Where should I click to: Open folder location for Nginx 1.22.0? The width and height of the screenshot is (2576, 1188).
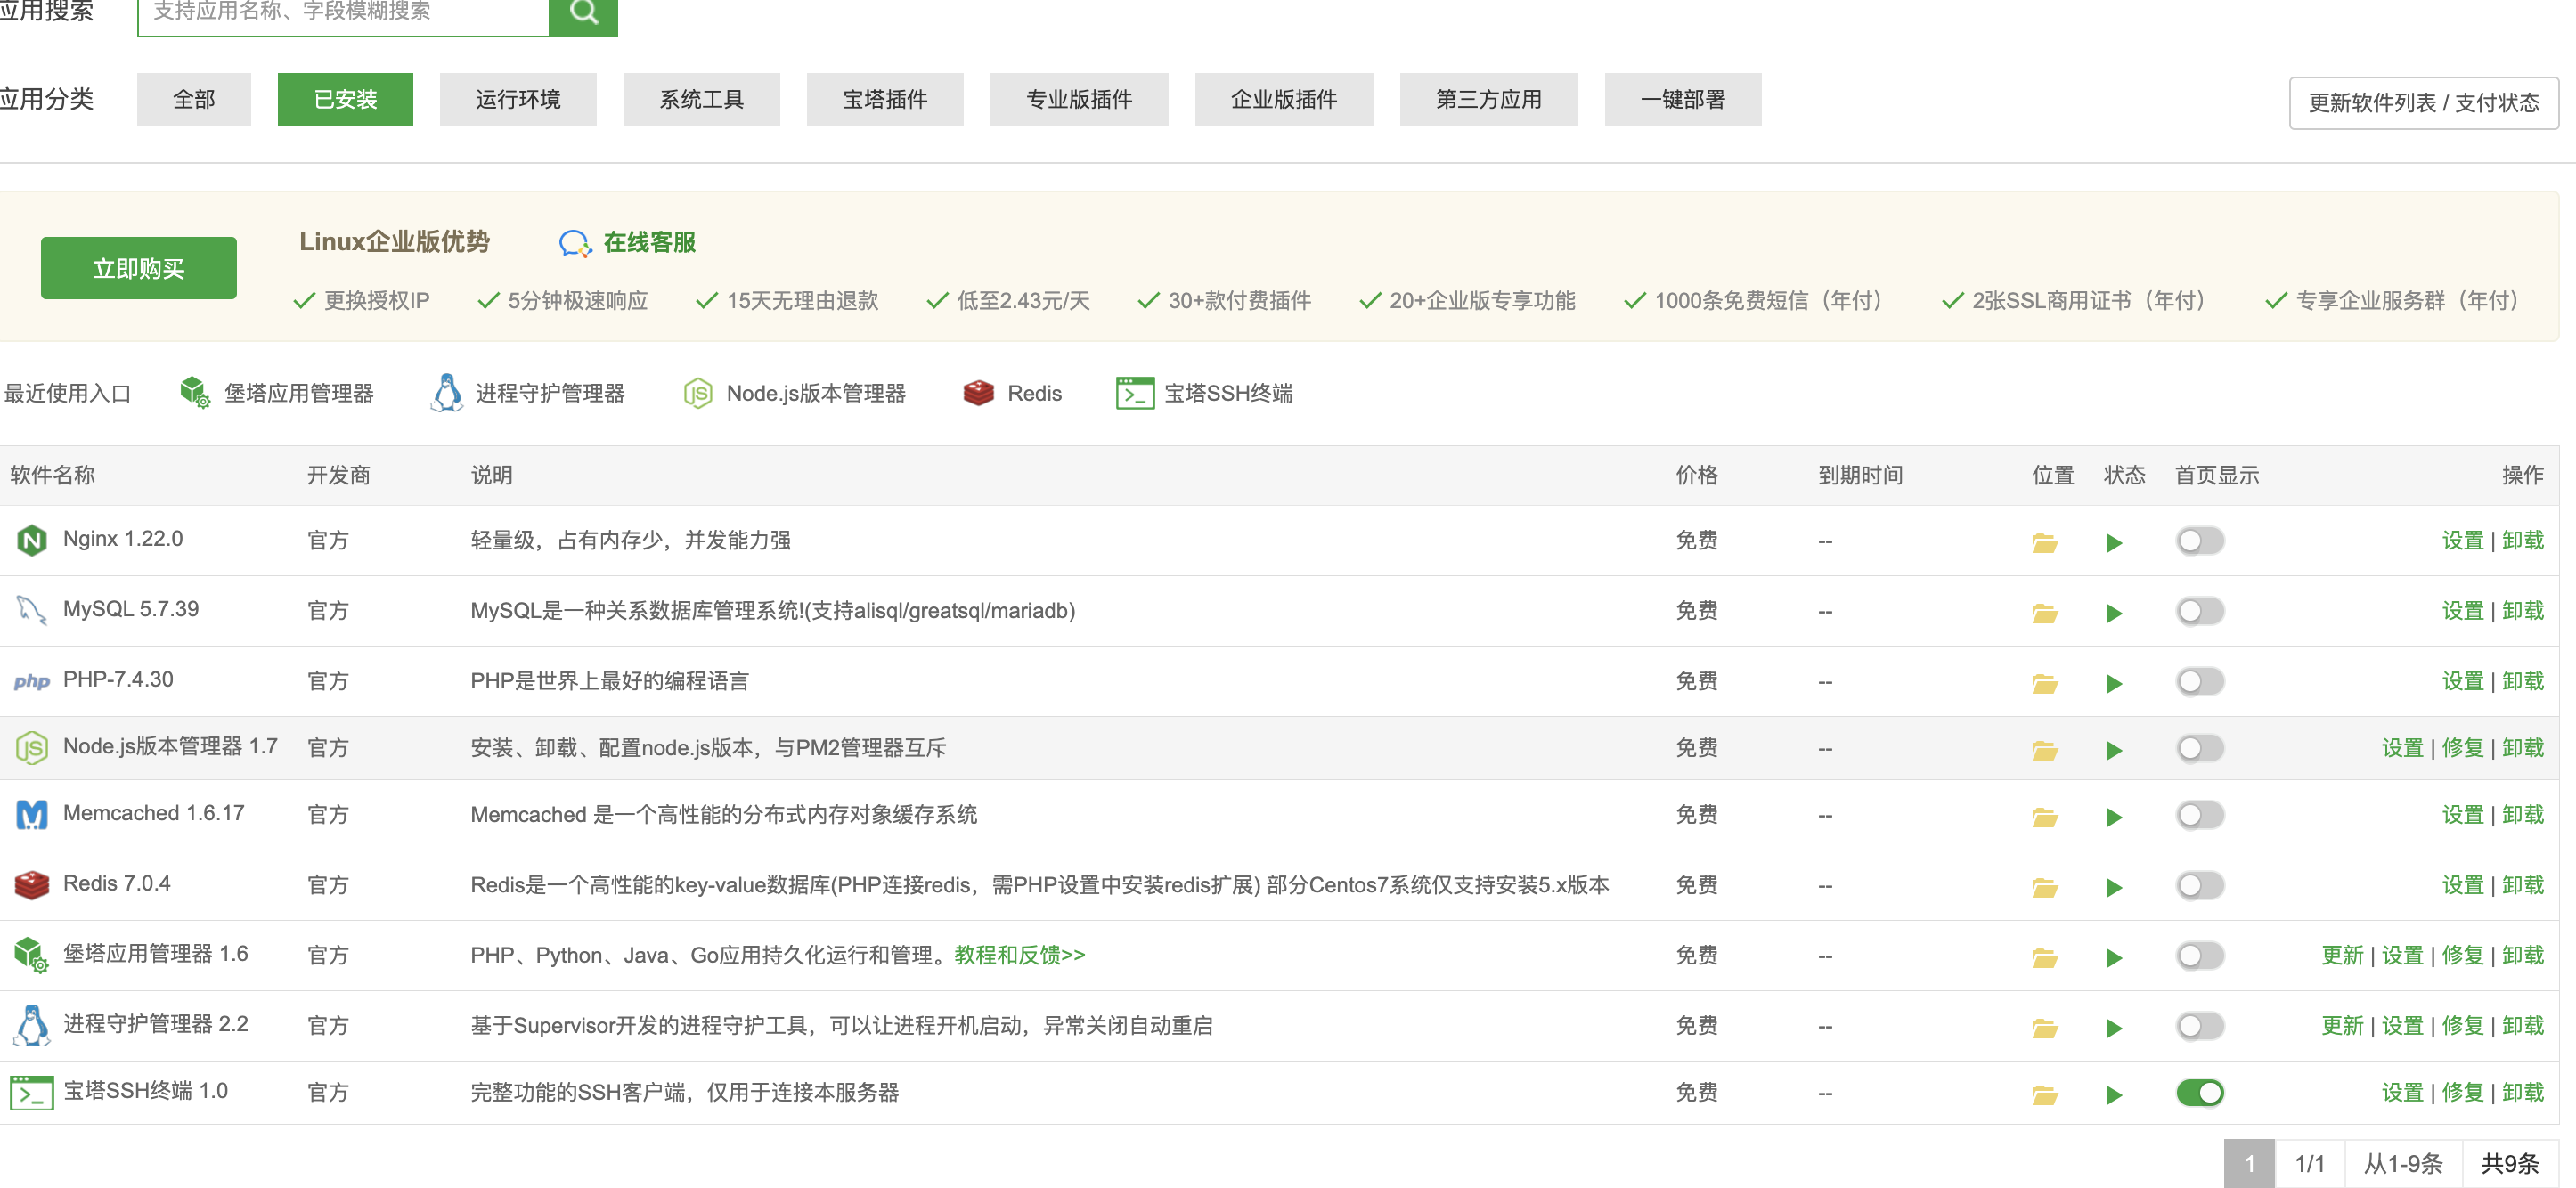pyautogui.click(x=2044, y=543)
